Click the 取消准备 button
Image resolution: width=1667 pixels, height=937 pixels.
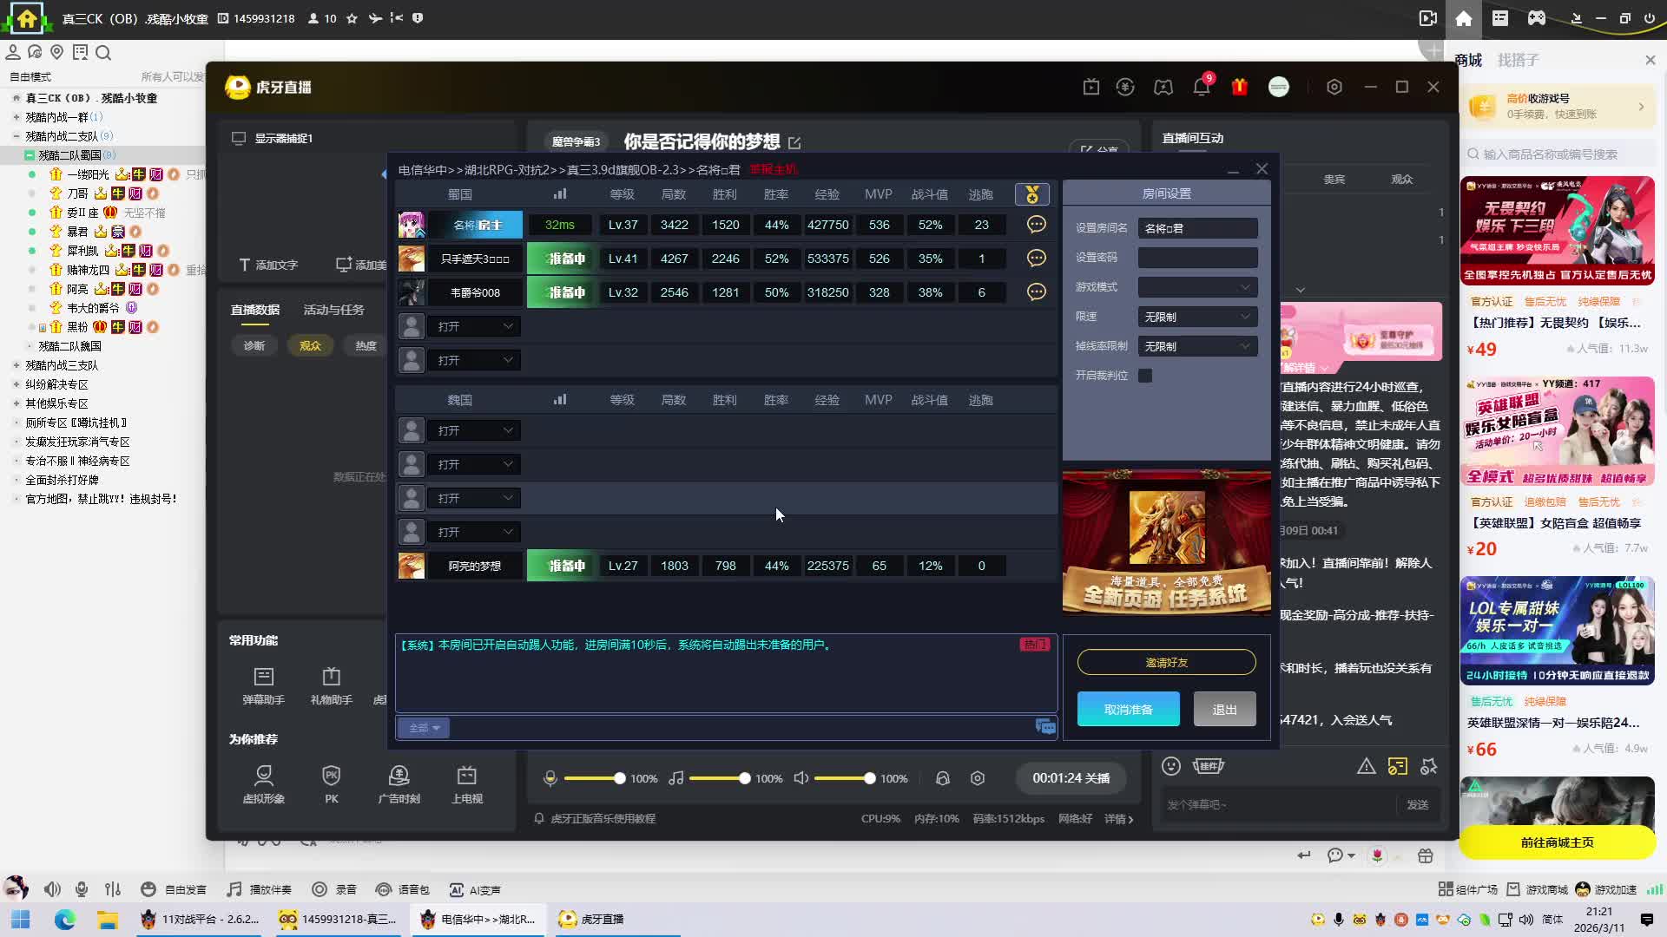click(x=1128, y=709)
